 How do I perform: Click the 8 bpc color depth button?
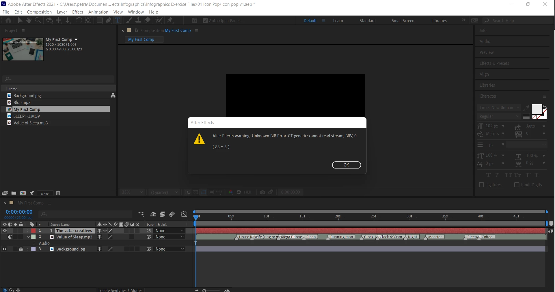pos(45,194)
